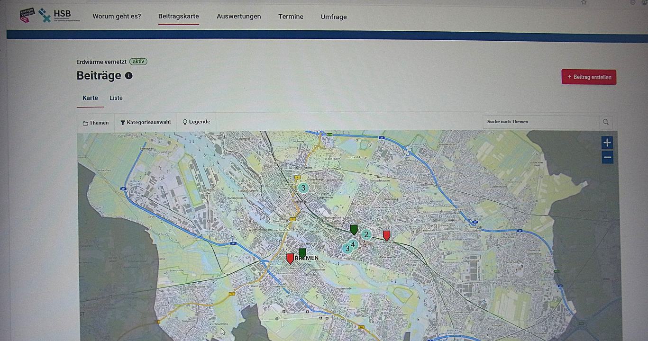
Task: Click the 'aktiv' status badge
Action: pyautogui.click(x=138, y=62)
